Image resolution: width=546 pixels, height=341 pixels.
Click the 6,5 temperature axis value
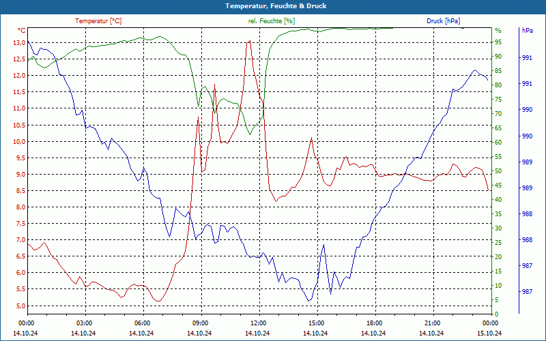pos(20,256)
